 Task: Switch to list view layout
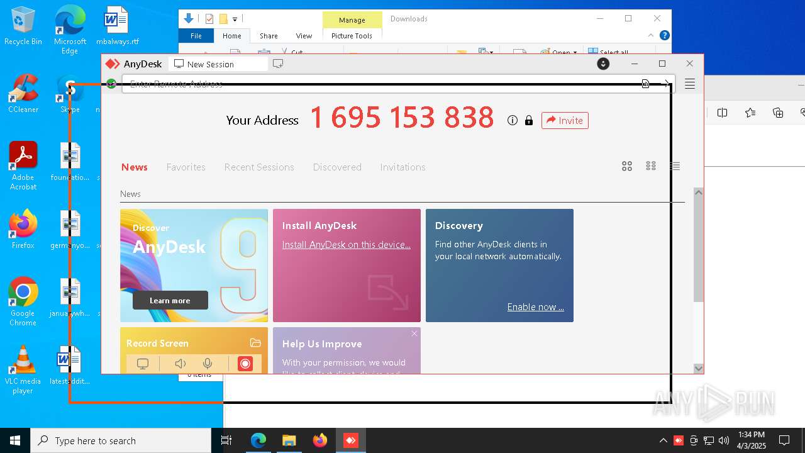tap(675, 166)
